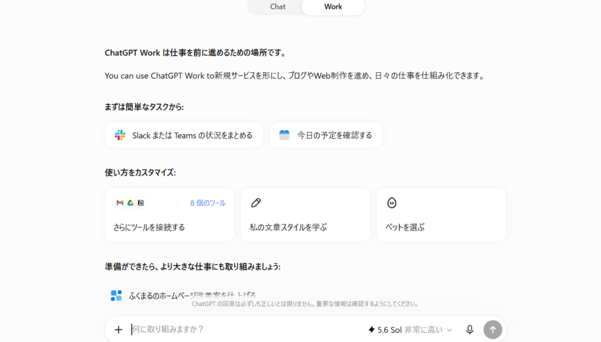Click the Gmail icon in tools card
This screenshot has width=601, height=342.
tap(120, 203)
